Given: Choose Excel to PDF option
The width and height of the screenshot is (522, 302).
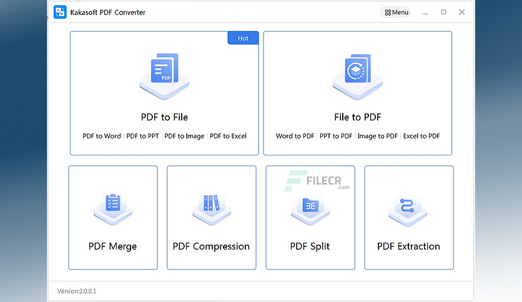Looking at the screenshot, I should [x=421, y=136].
